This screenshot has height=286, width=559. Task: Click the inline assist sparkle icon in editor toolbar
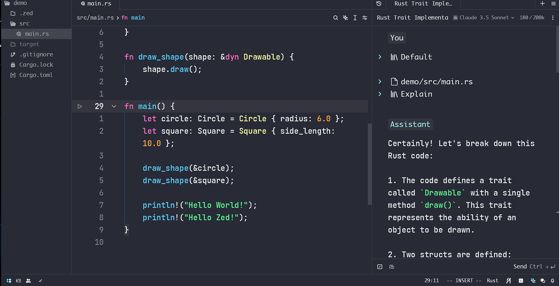point(345,18)
